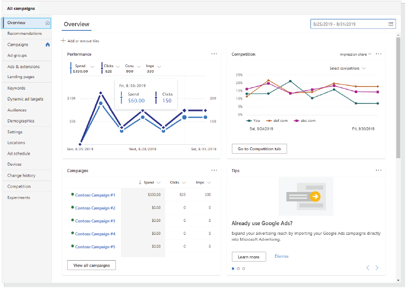Open Dynamic ad targets in left navigation

coord(25,99)
